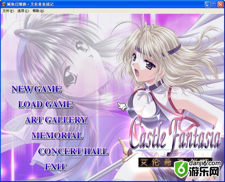Close the game window
This screenshot has width=225, height=182.
[x=221, y=5]
